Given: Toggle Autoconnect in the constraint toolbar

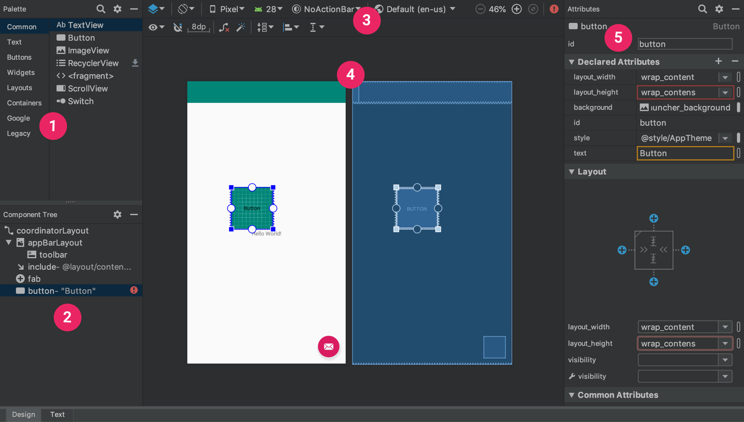Looking at the screenshot, I should (x=177, y=27).
